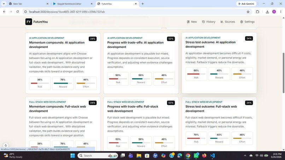
Task: Open the tab search dropdown arrow
Action: pyautogui.click(x=4, y=4)
